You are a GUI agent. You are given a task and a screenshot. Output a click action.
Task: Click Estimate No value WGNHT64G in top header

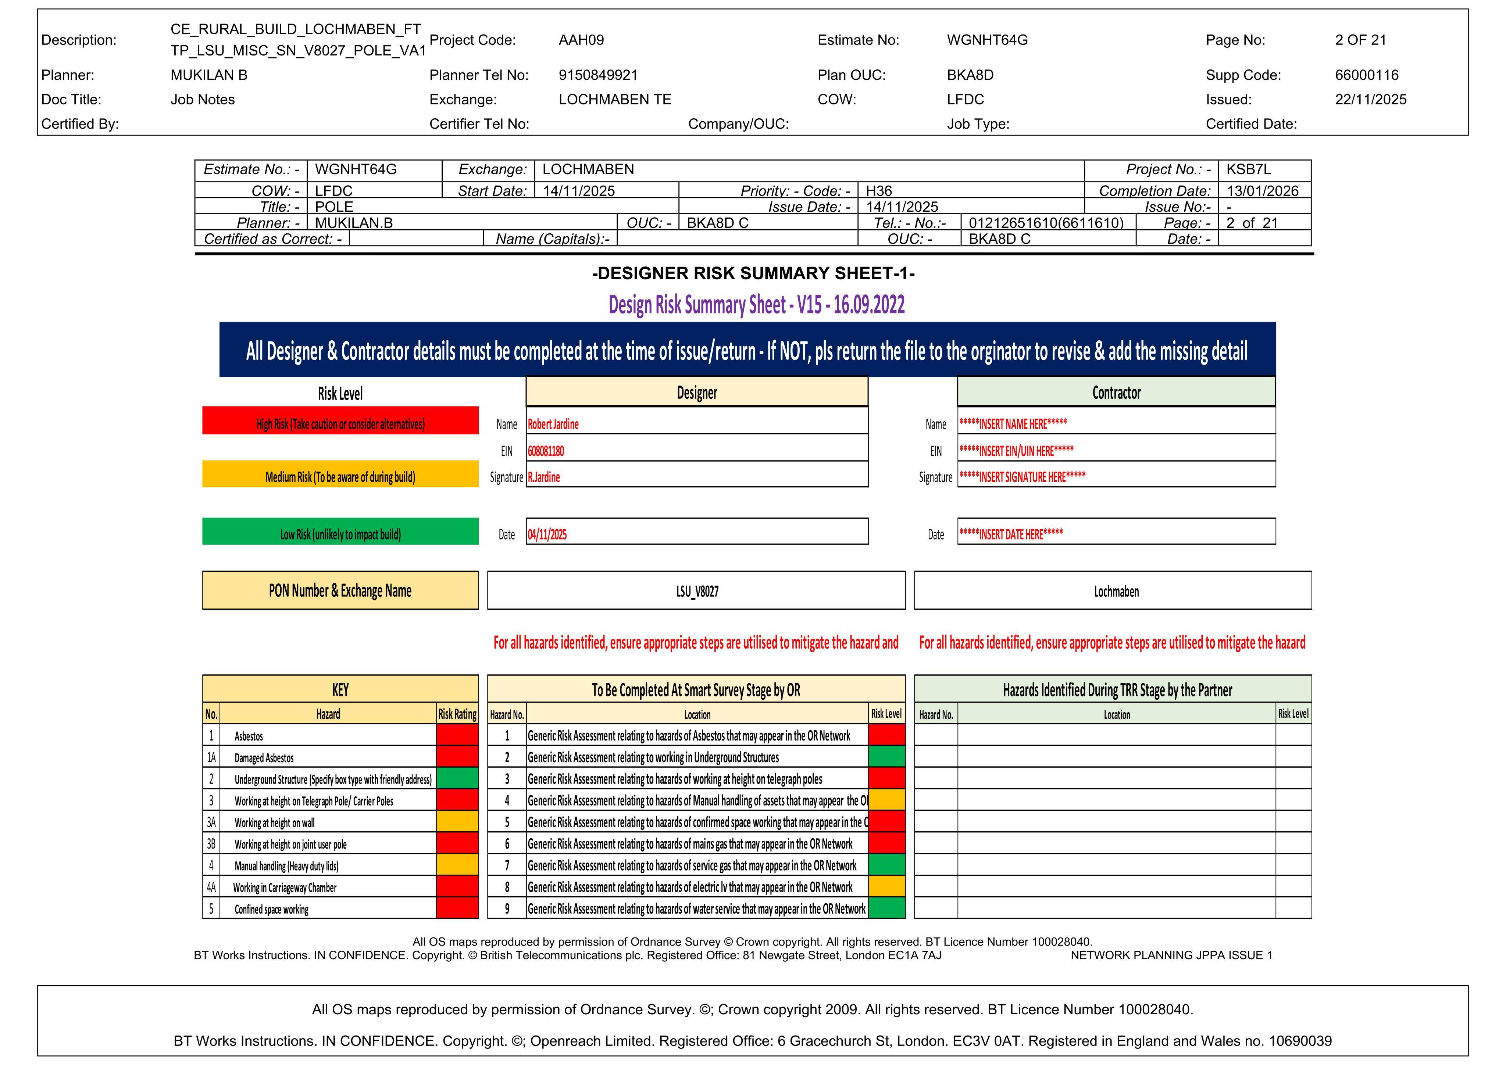tap(987, 40)
